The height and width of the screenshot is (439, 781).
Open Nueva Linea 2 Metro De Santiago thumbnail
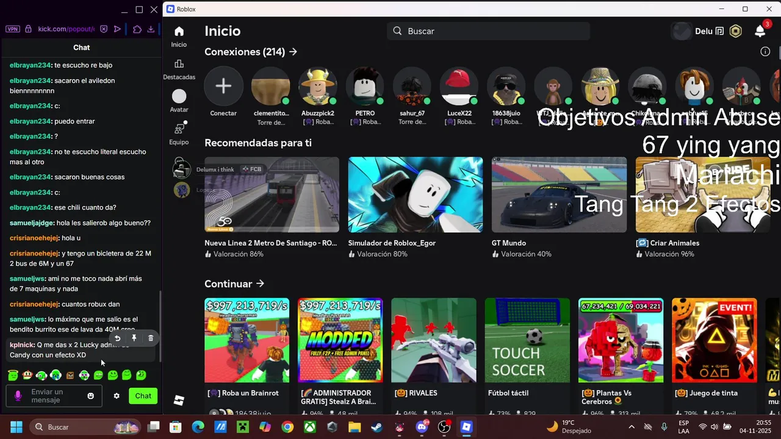(272, 195)
